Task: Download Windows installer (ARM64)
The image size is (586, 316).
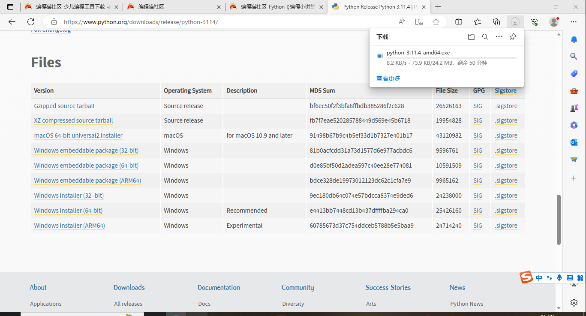Action: [69, 226]
